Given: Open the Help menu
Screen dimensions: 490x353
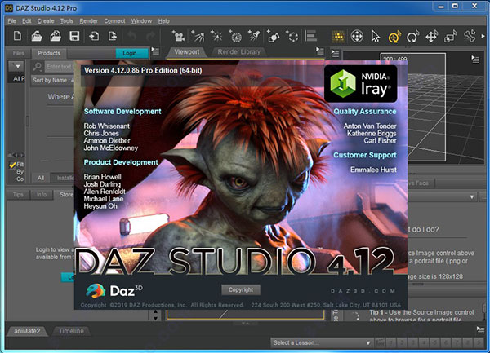Looking at the screenshot, I should (164, 21).
